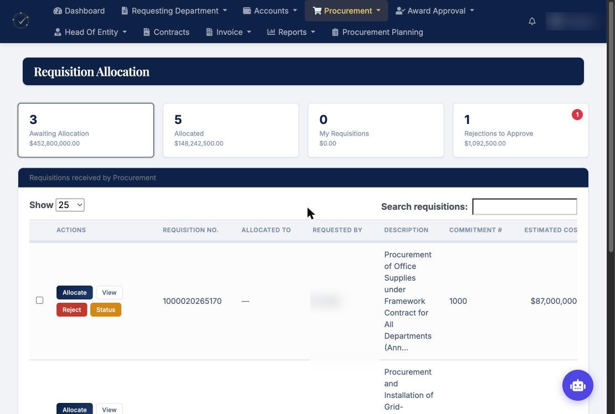
Task: Open Contracts page
Action: (x=166, y=32)
